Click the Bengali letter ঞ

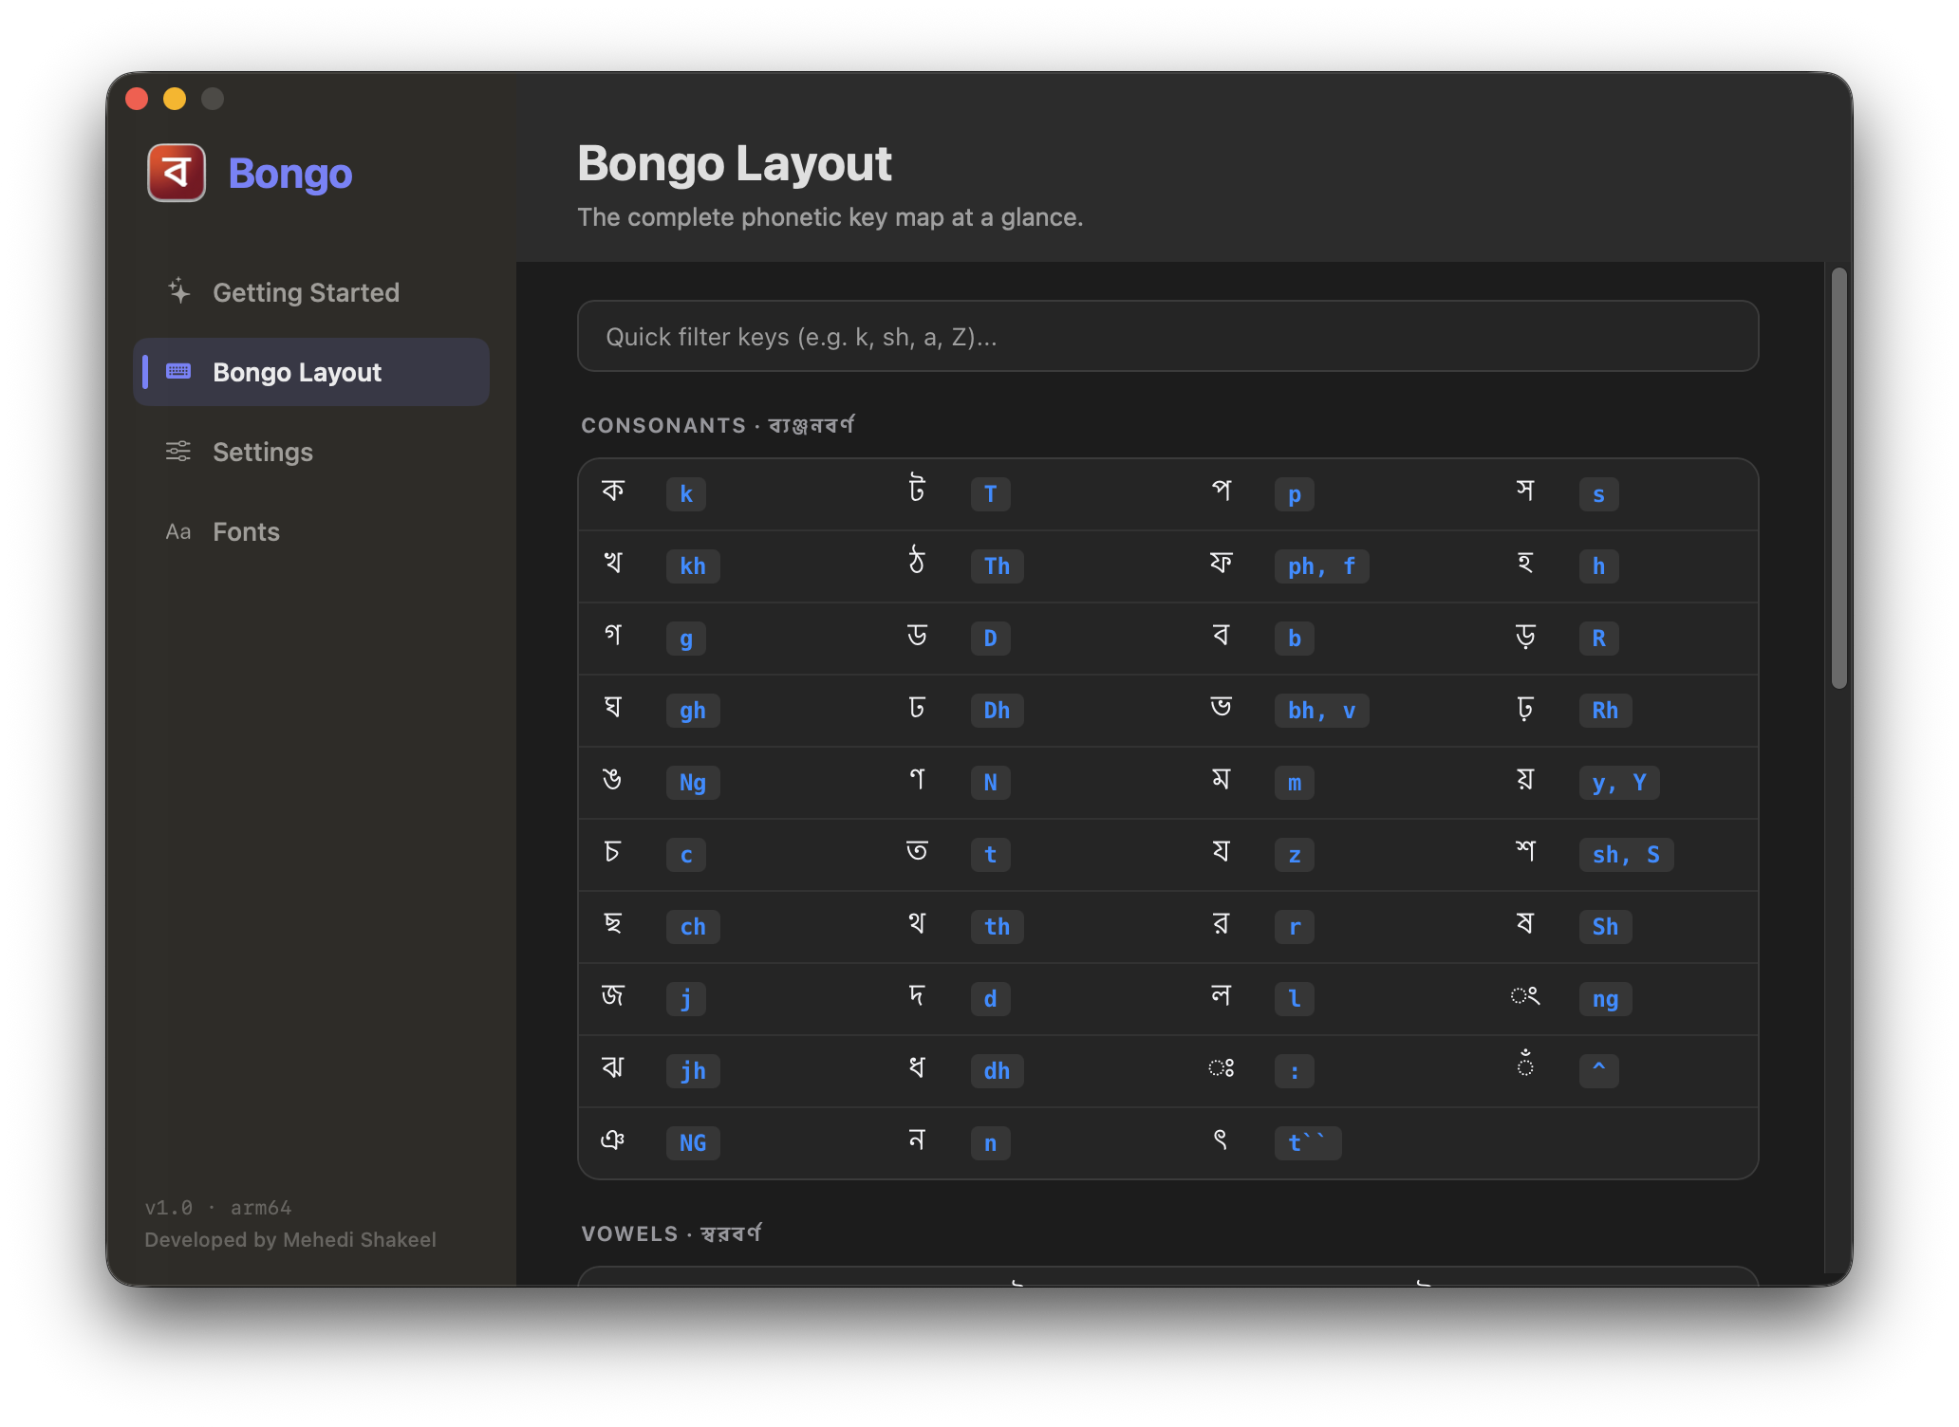(x=613, y=1140)
